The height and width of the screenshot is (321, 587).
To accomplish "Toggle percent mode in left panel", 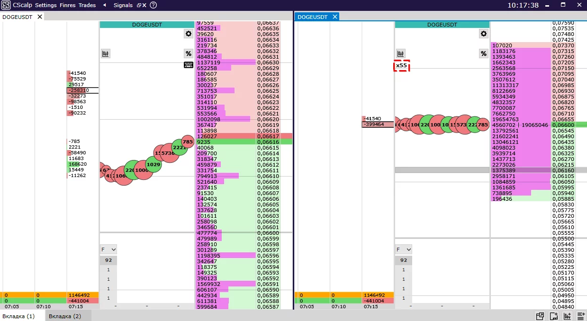I will coord(189,53).
